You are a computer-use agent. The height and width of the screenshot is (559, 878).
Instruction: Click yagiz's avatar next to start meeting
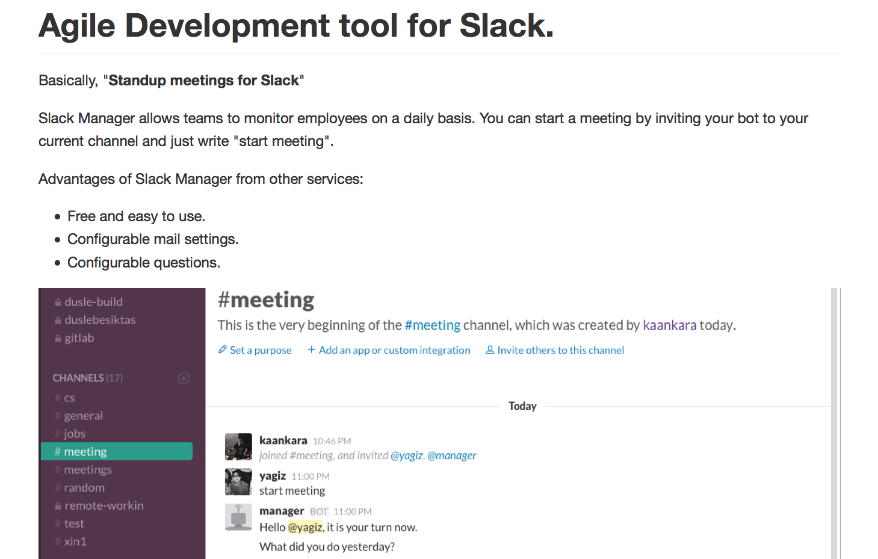pos(238,481)
